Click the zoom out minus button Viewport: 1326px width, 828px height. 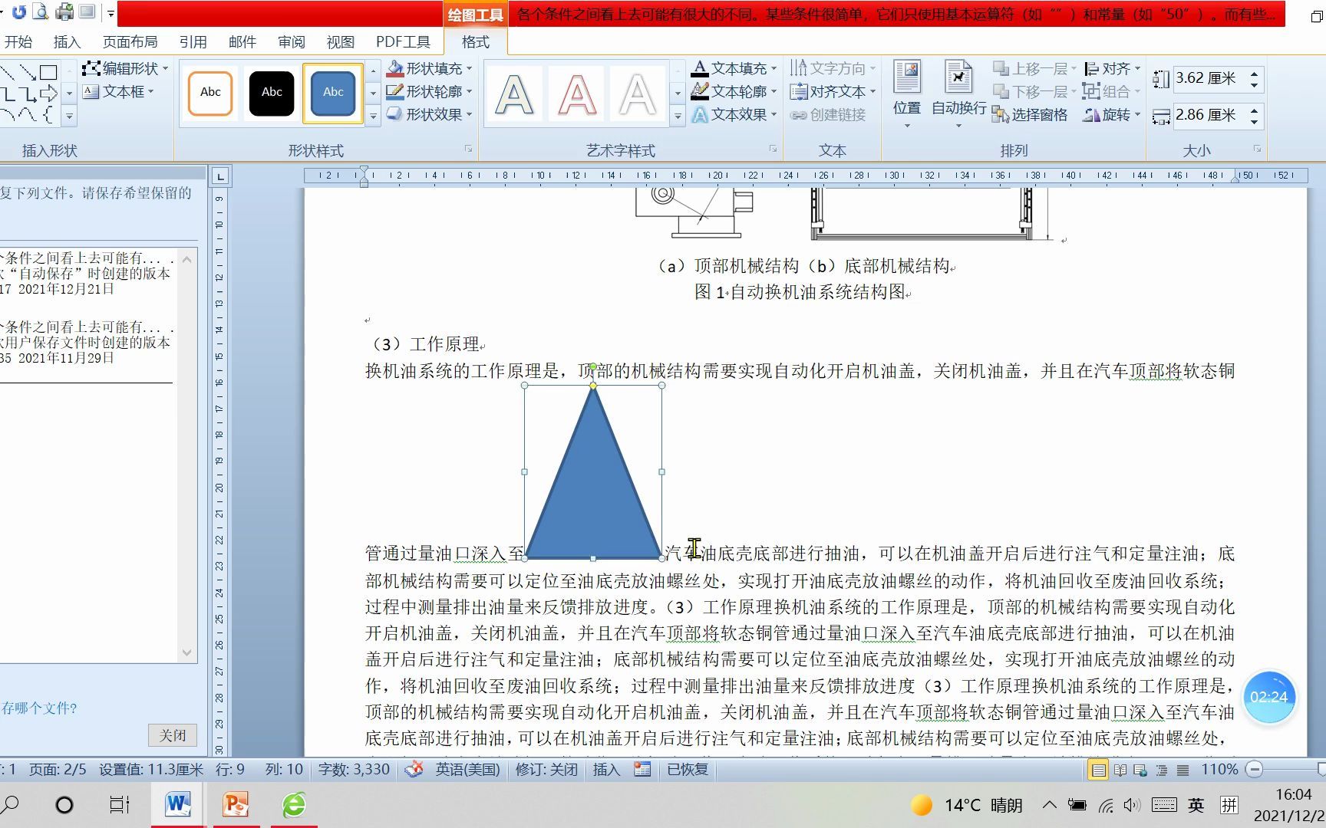click(x=1254, y=769)
